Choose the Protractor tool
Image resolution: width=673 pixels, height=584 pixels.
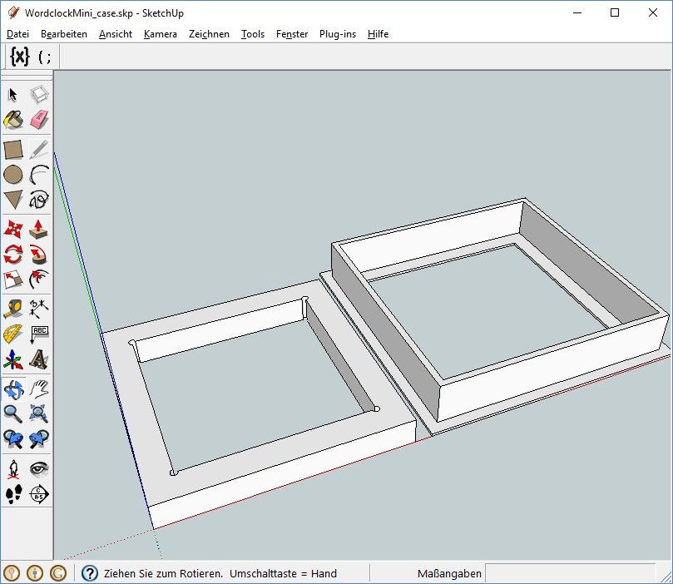point(13,334)
